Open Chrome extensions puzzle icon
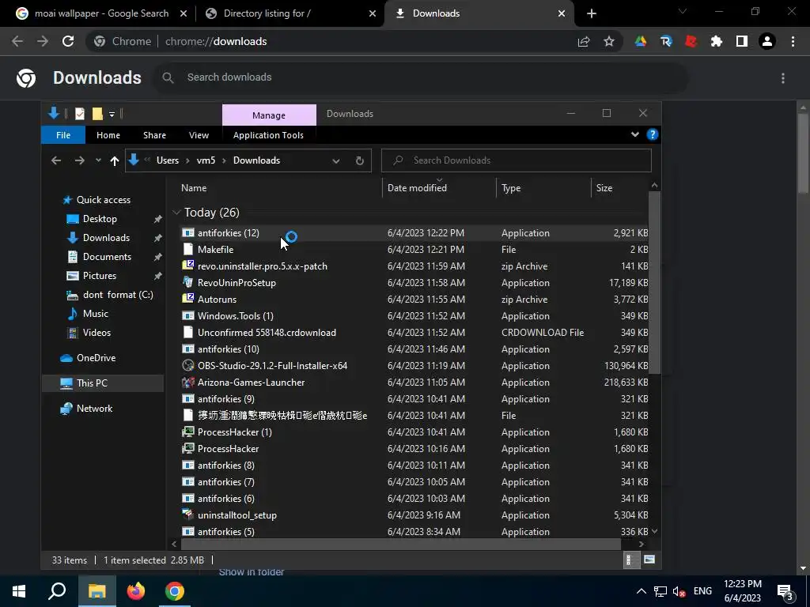 click(717, 41)
